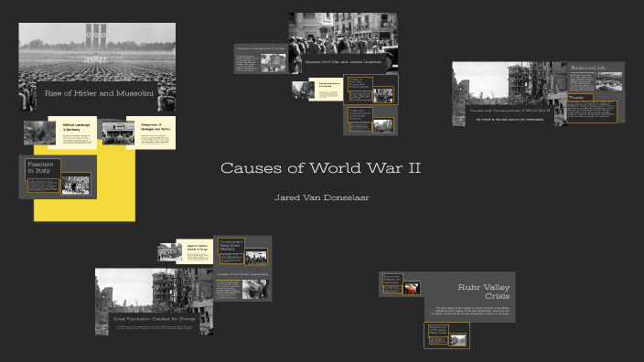This screenshot has height=362, width=644.
Task: Select the photo beside 'Comparison of Ideologies and Tactics'
Action: click(118, 133)
